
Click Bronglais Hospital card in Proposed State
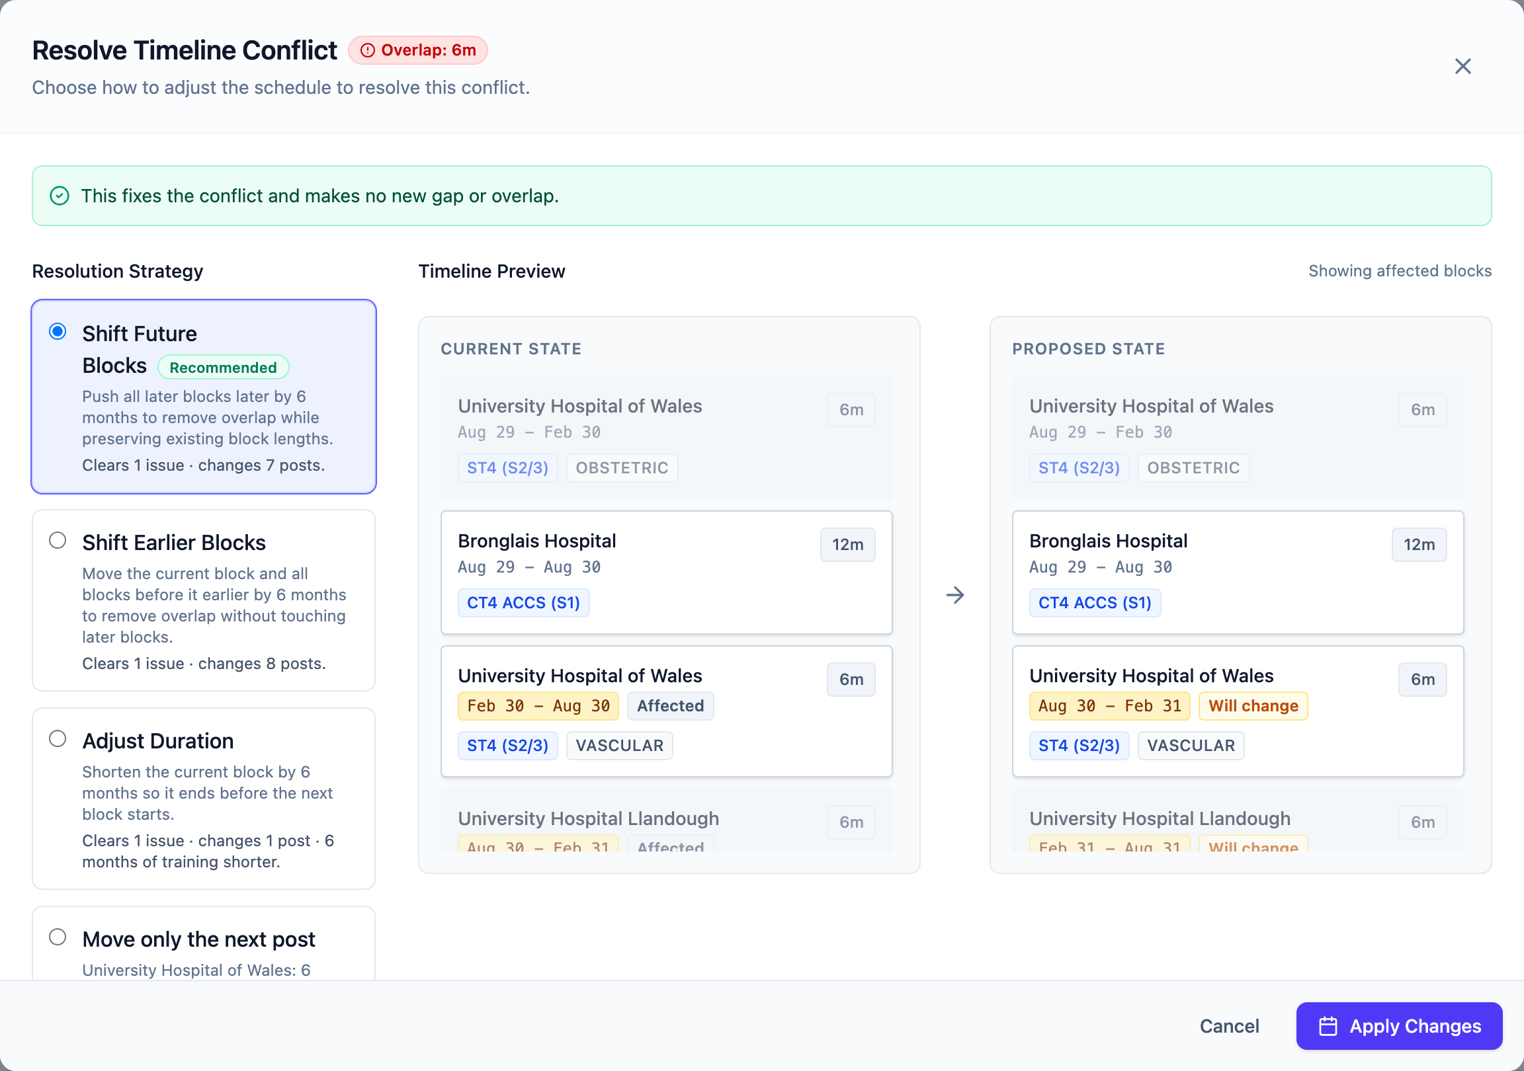point(1237,573)
